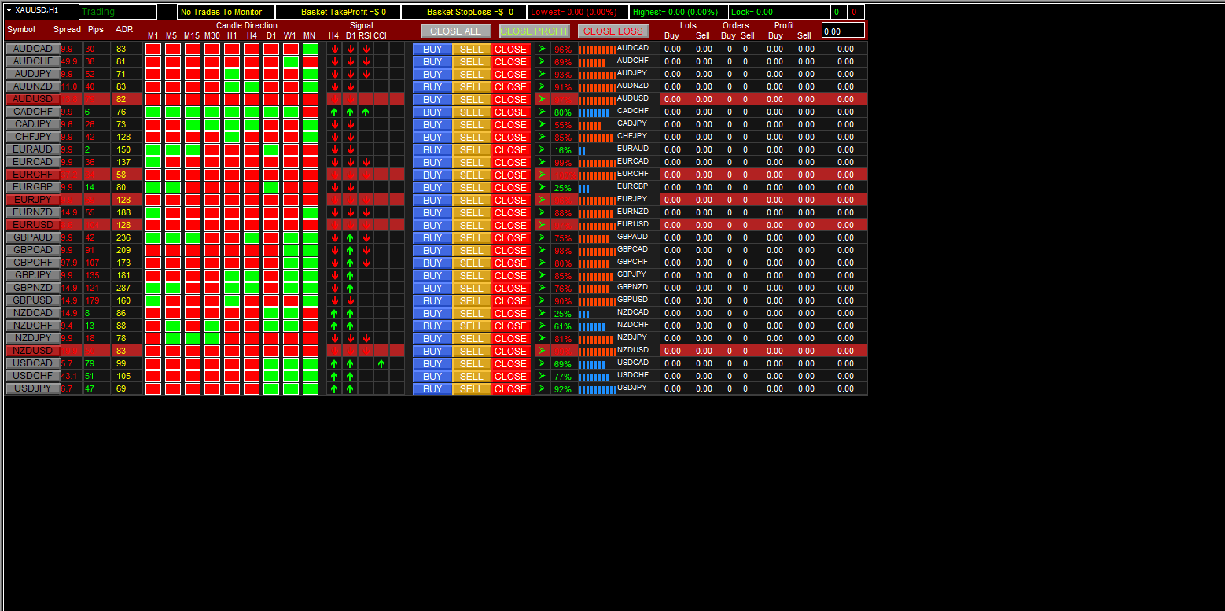Click the D1 red down-arrow signal for EURCAD

(x=350, y=162)
